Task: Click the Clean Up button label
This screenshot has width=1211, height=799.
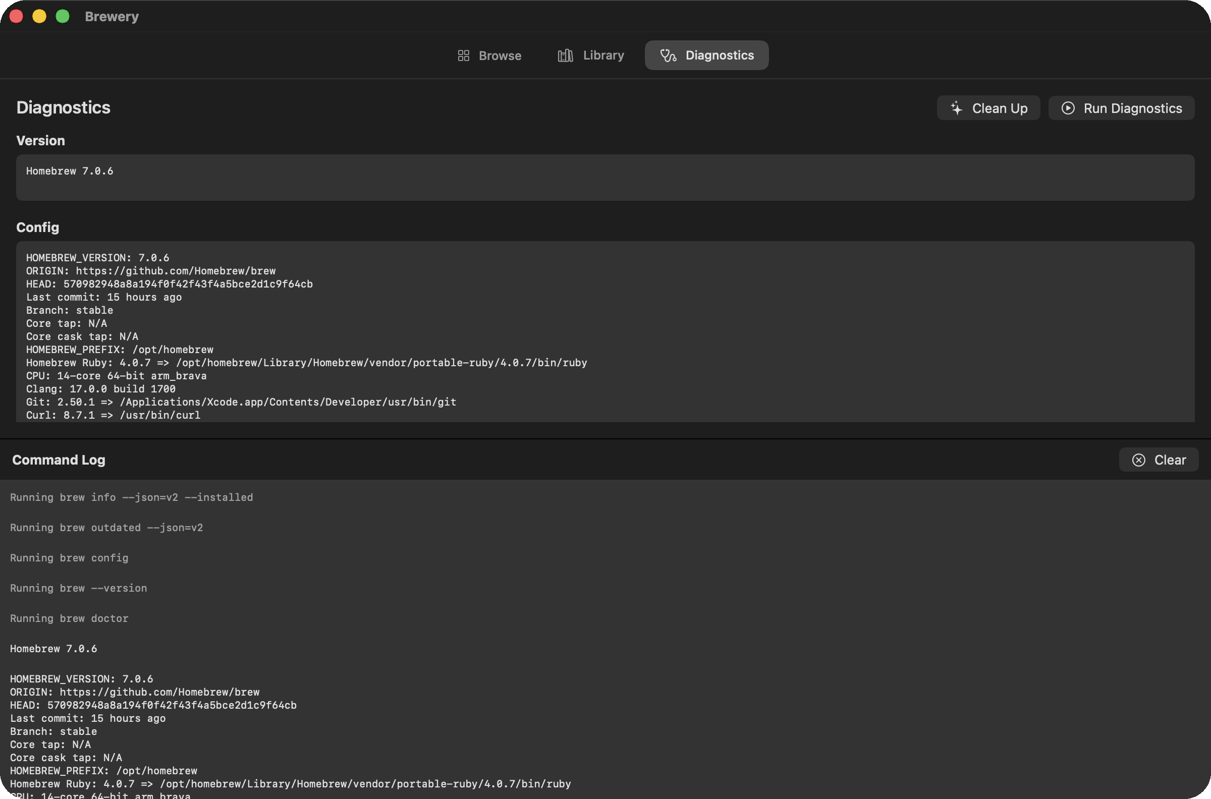Action: (x=1000, y=108)
